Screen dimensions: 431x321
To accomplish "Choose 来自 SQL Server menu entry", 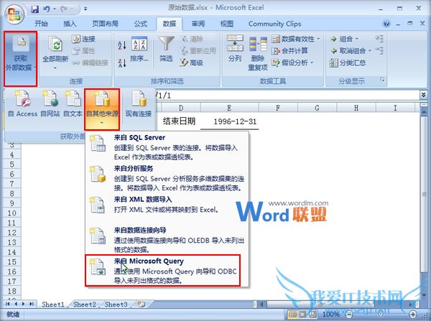I will click(167, 147).
